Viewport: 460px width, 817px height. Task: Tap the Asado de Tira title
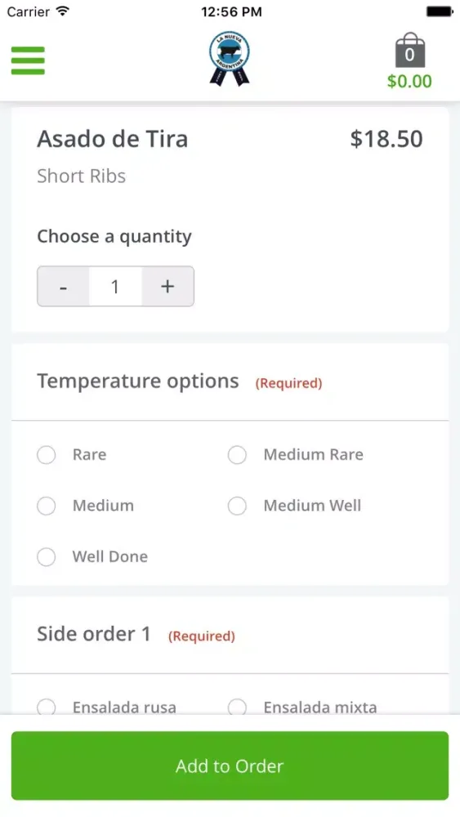click(x=113, y=139)
